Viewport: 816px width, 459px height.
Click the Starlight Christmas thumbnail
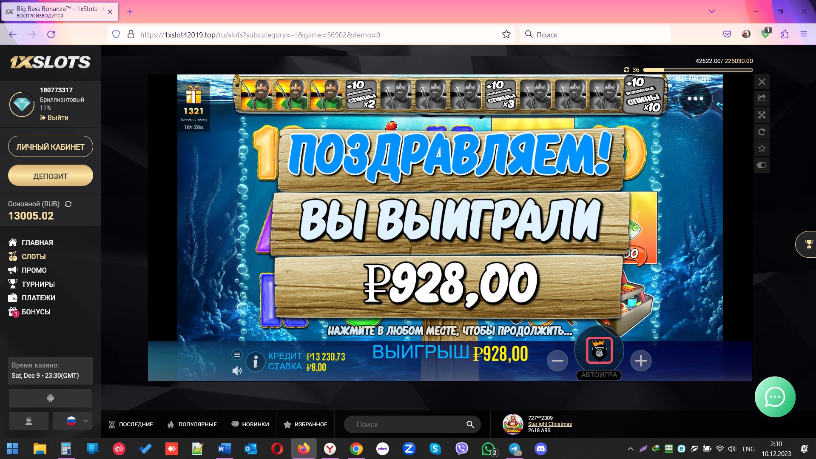point(513,424)
